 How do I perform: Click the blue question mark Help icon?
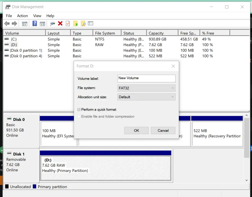pyautogui.click(x=34, y=24)
